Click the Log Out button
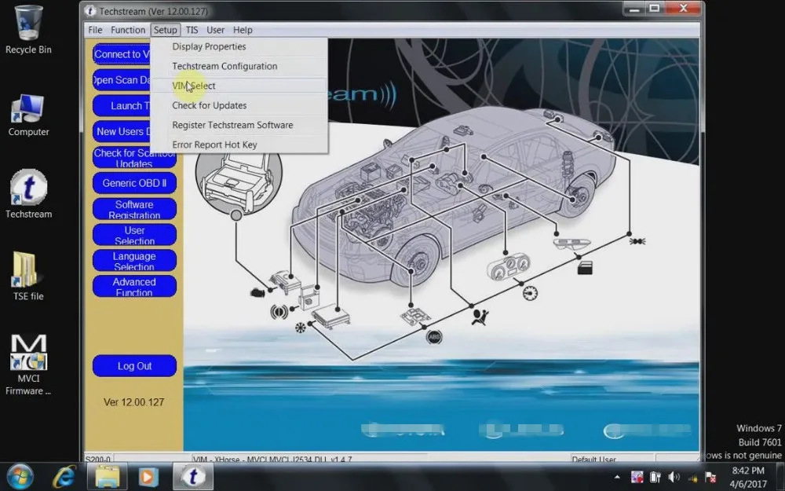 tap(134, 366)
